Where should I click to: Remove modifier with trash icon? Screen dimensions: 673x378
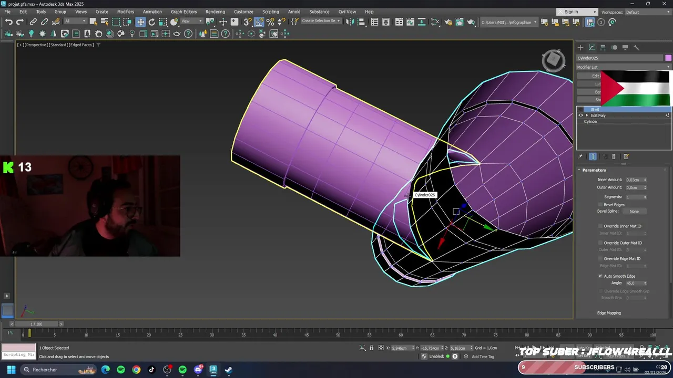(614, 156)
